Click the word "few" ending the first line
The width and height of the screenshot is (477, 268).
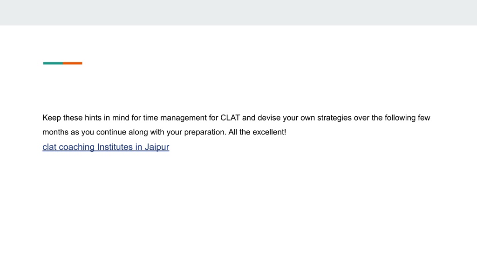click(x=424, y=118)
